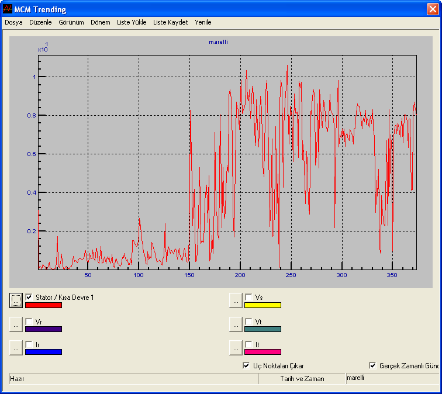Viewport: 442px width, 394px height.
Task: Toggle the Uç Noktaları Çıkar checkbox
Action: (x=247, y=366)
